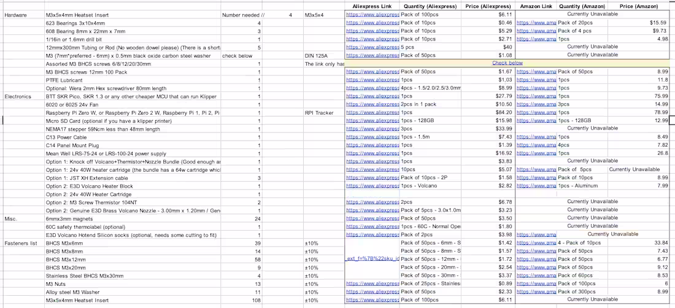675x308 pixels.
Task: Open Amazon link for C13 Power Cable
Action: pyautogui.click(x=536, y=137)
